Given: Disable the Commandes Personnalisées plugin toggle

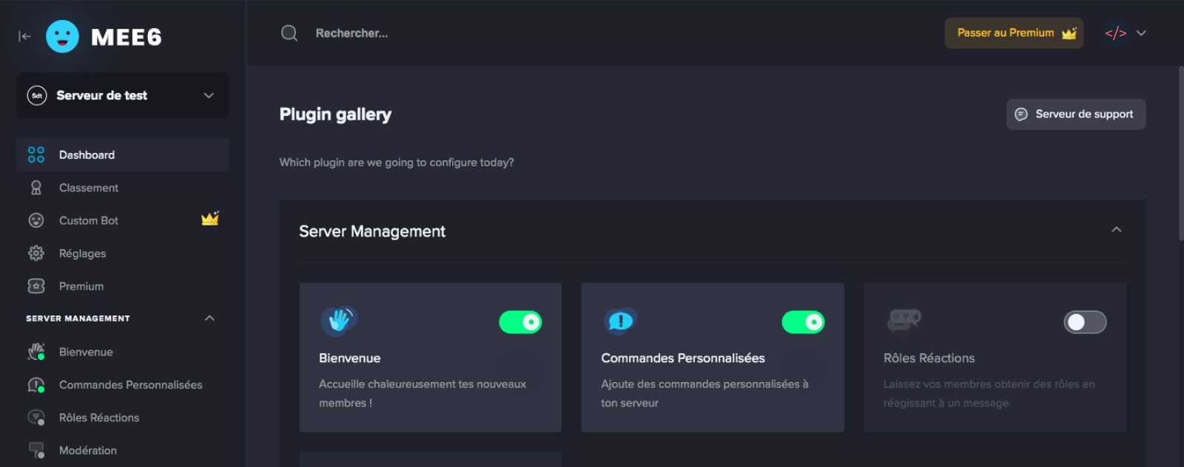Looking at the screenshot, I should (803, 322).
